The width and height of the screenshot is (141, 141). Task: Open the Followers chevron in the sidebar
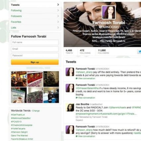tap(58, 16)
